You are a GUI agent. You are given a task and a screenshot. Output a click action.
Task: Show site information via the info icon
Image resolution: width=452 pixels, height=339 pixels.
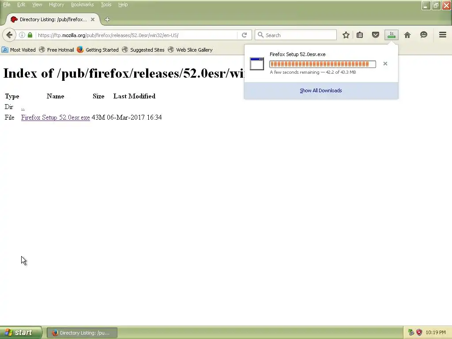22,35
